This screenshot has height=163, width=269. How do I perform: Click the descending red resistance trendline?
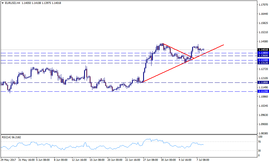[x=178, y=51]
